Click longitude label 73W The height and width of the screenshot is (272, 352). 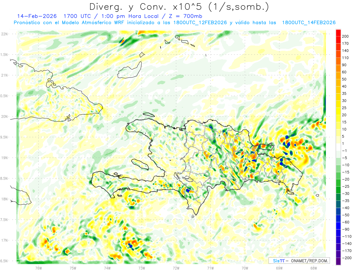click(x=142, y=268)
